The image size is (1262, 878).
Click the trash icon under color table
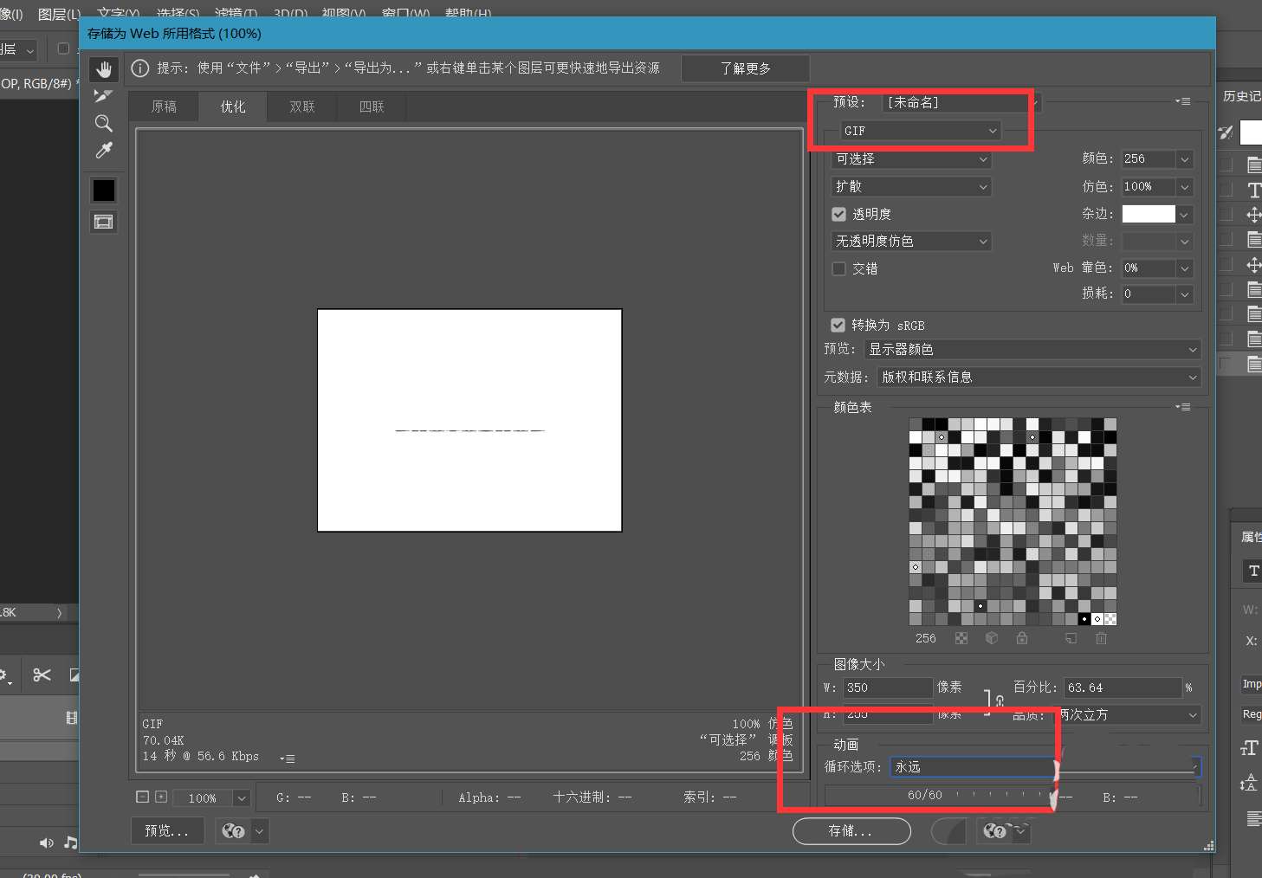pyautogui.click(x=1101, y=638)
